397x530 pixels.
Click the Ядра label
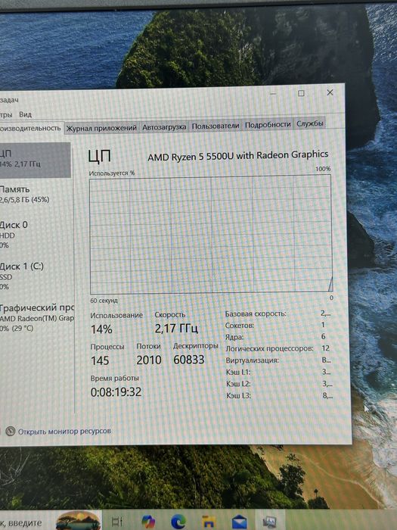pos(234,337)
